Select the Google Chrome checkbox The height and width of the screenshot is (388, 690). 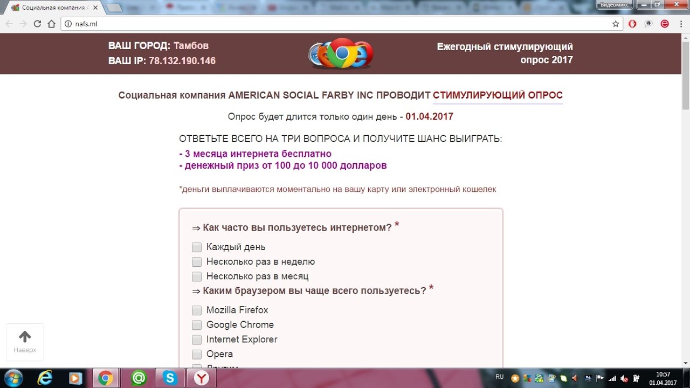(197, 325)
